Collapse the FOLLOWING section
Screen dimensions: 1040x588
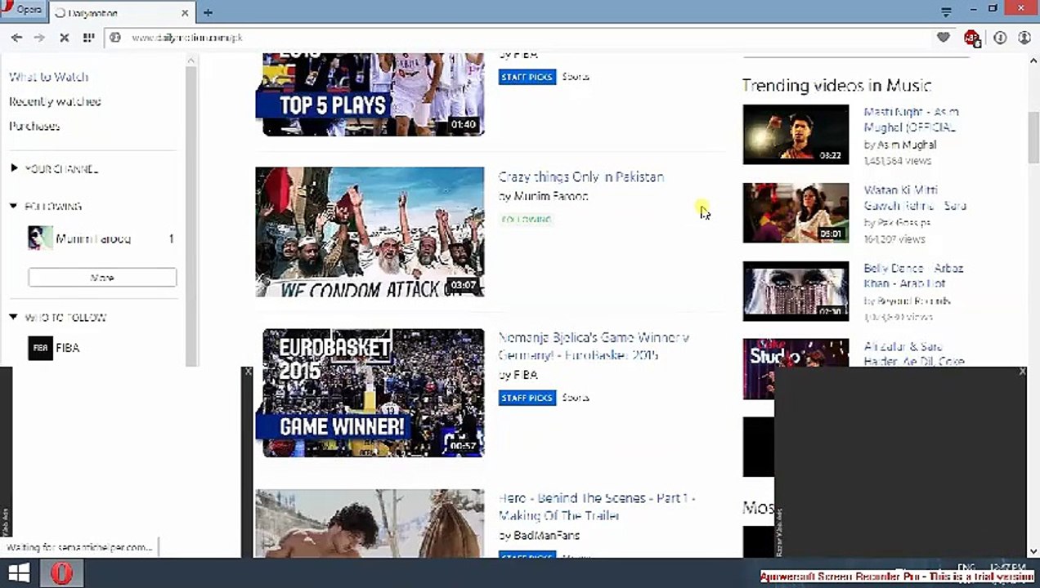click(46, 207)
